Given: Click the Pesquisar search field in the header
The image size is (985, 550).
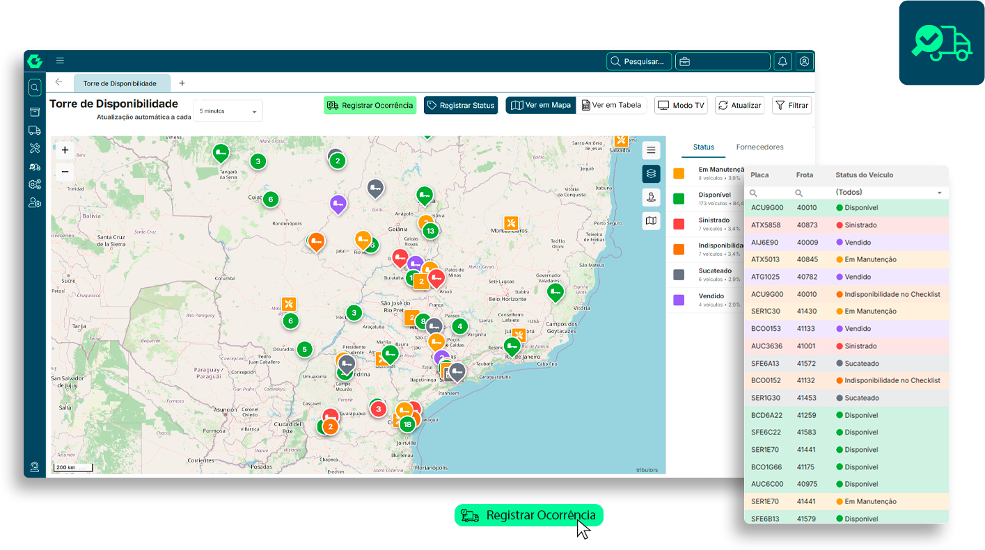Looking at the screenshot, I should [x=639, y=61].
